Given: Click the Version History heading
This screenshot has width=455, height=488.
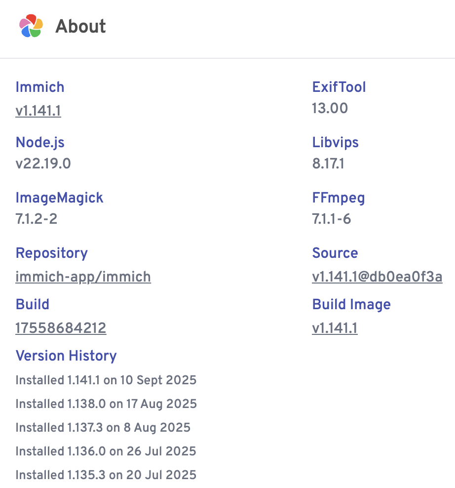Looking at the screenshot, I should click(x=66, y=356).
